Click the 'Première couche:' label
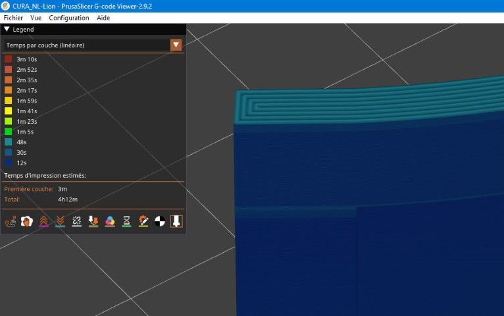The height and width of the screenshot is (316, 504). click(28, 189)
